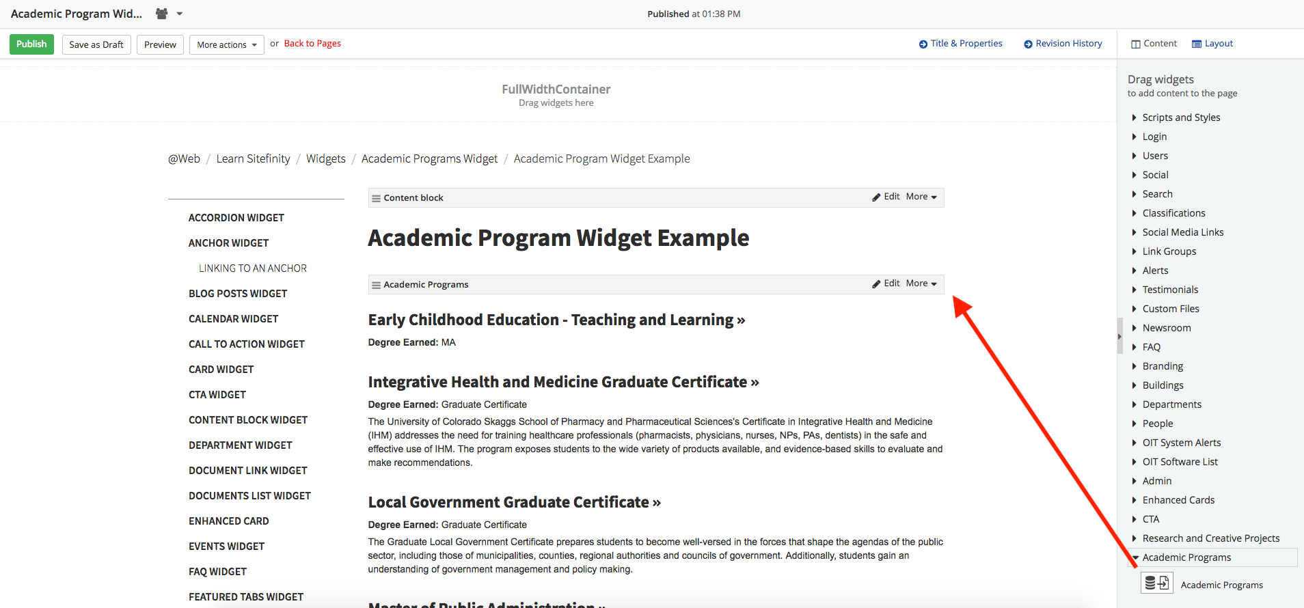
Task: Expand the Testimonials group
Action: point(1170,290)
